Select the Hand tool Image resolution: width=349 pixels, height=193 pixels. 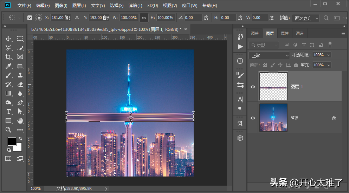tap(20, 120)
